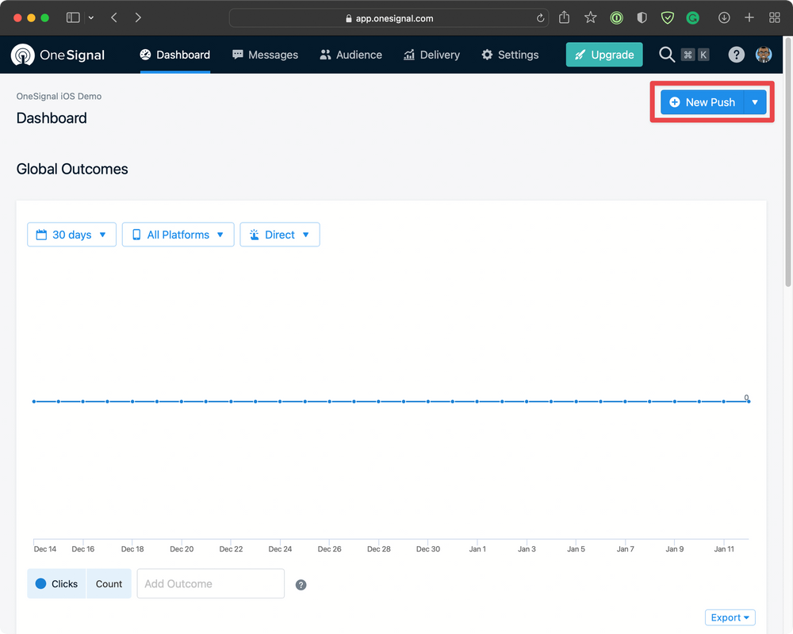Open the search magnifier icon
793x634 pixels.
(667, 55)
